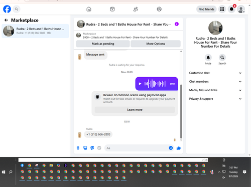Open the Friends icon in top navigation
This screenshot has height=187, width=251.
point(136,9)
